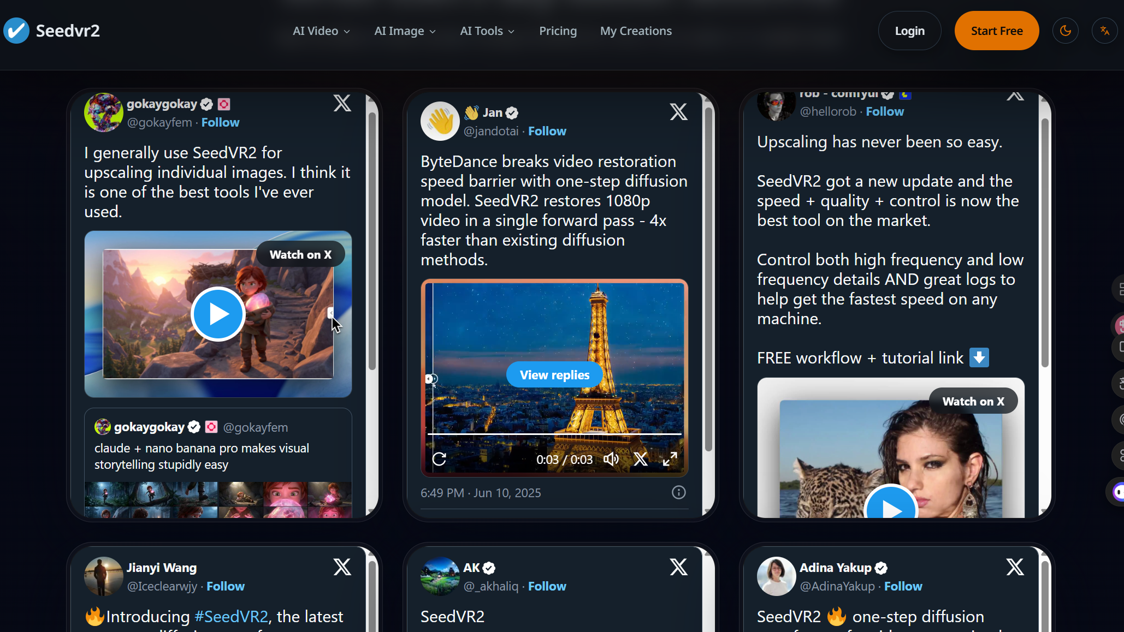
Task: Replay the Eiffel Tower video
Action: click(x=440, y=459)
